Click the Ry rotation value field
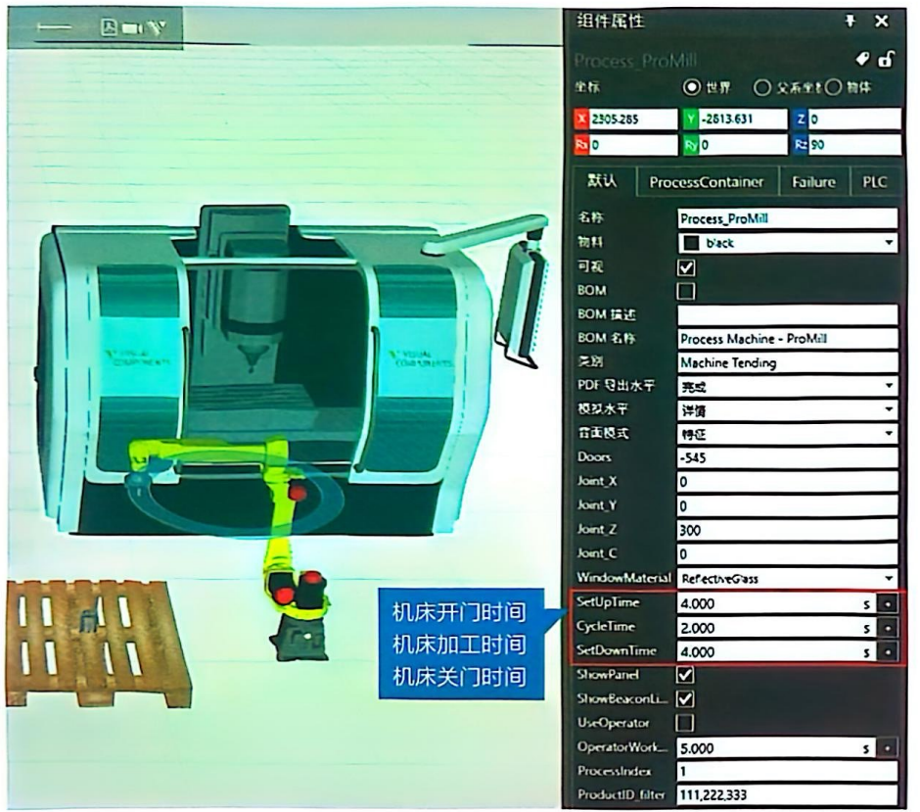The height and width of the screenshot is (812, 920). tap(742, 144)
